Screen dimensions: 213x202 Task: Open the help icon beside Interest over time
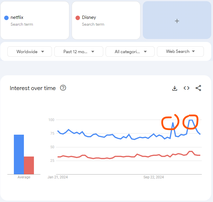click(x=63, y=88)
